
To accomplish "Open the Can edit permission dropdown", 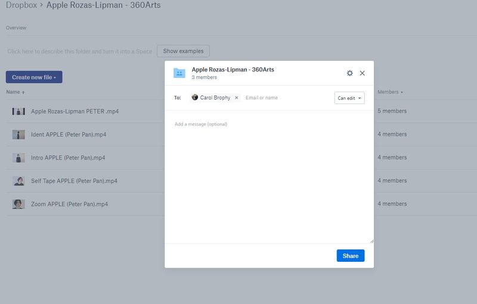I will (349, 98).
